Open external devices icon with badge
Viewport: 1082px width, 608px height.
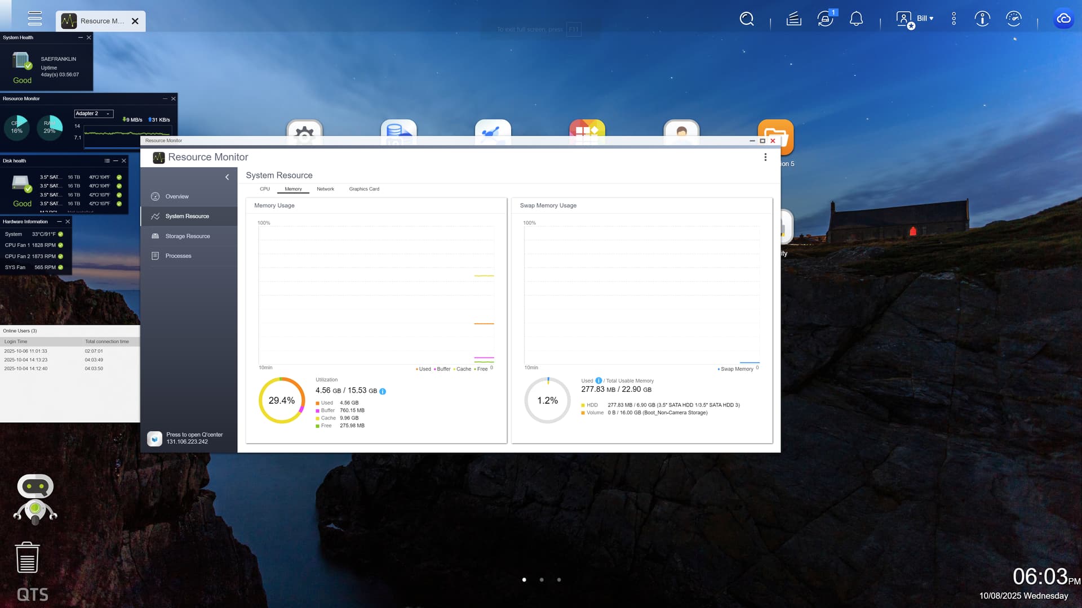825,19
